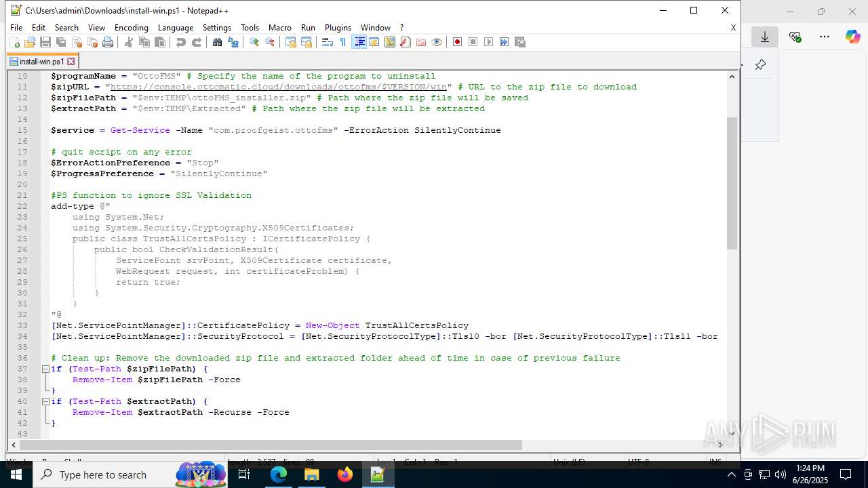
Task: Toggle the Show Indent Guide icon
Action: 359,42
